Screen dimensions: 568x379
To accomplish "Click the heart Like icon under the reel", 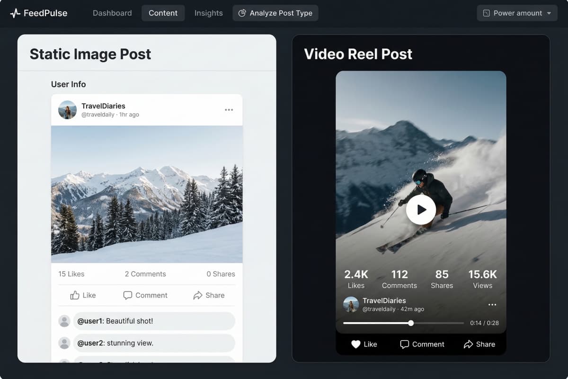I will coord(356,344).
